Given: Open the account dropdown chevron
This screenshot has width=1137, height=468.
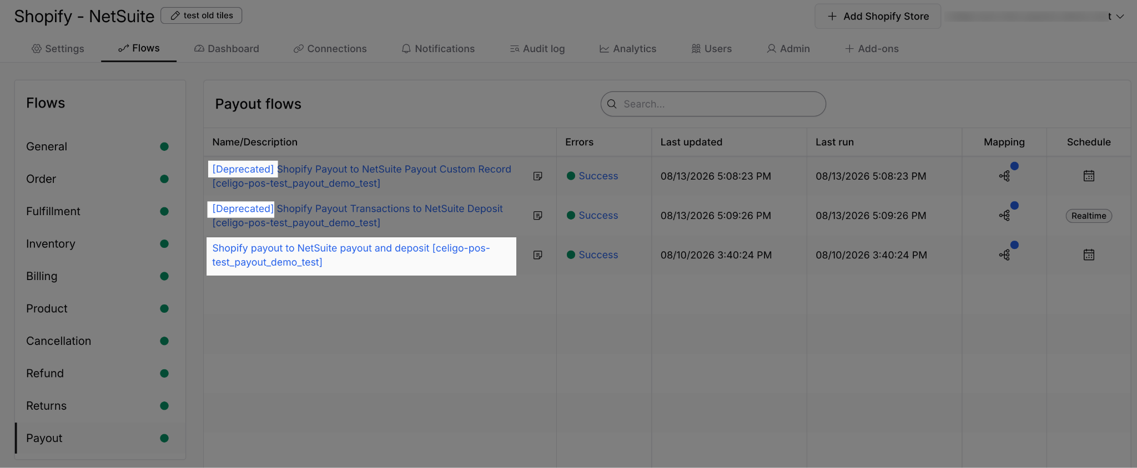Looking at the screenshot, I should pyautogui.click(x=1120, y=17).
